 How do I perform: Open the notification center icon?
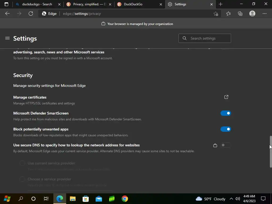(x=263, y=199)
